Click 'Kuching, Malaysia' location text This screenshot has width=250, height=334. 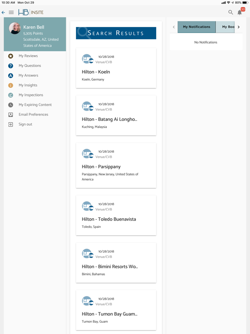pos(94,127)
